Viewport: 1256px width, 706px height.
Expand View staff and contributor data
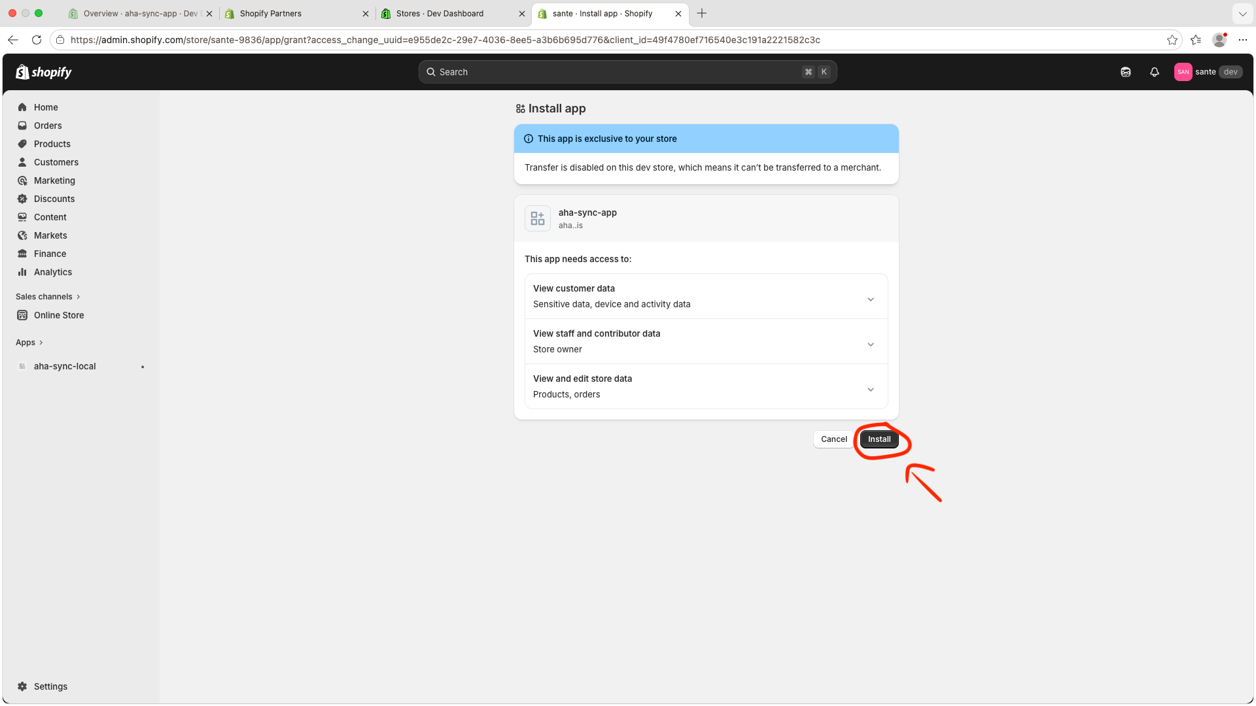tap(706, 341)
